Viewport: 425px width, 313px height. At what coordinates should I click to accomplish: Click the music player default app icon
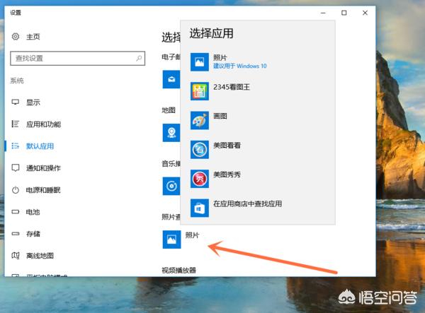[171, 186]
